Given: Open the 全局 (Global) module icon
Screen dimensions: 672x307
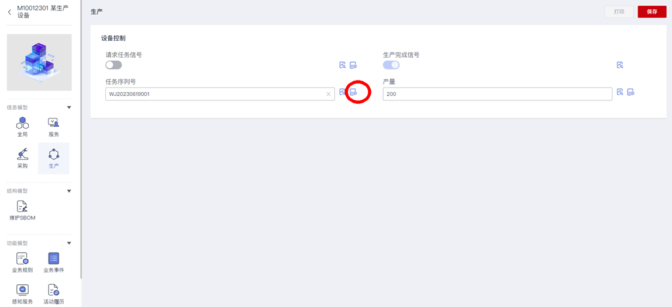Looking at the screenshot, I should tap(22, 123).
